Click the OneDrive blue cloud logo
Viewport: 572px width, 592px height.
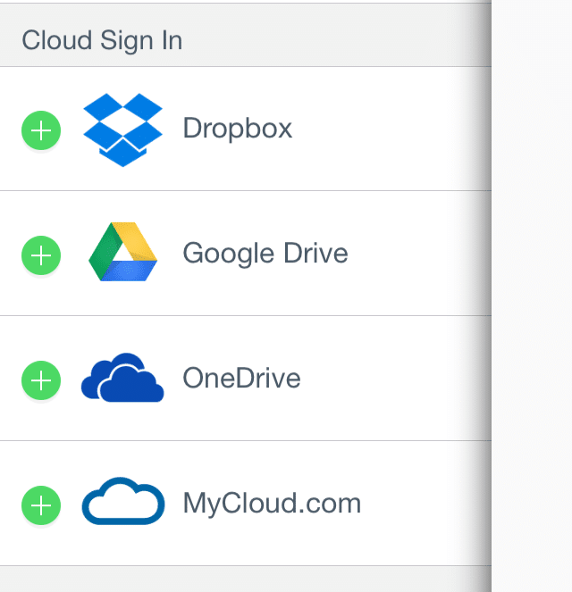coord(122,378)
